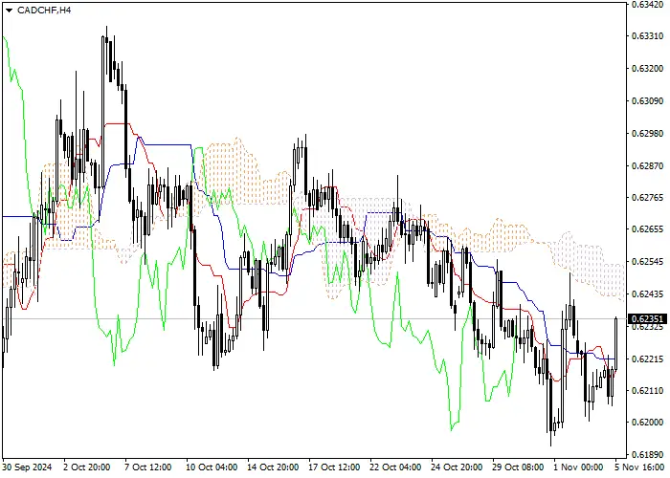Click price axis label 0.63420
Screen dimensions: 670x478
(x=648, y=5)
